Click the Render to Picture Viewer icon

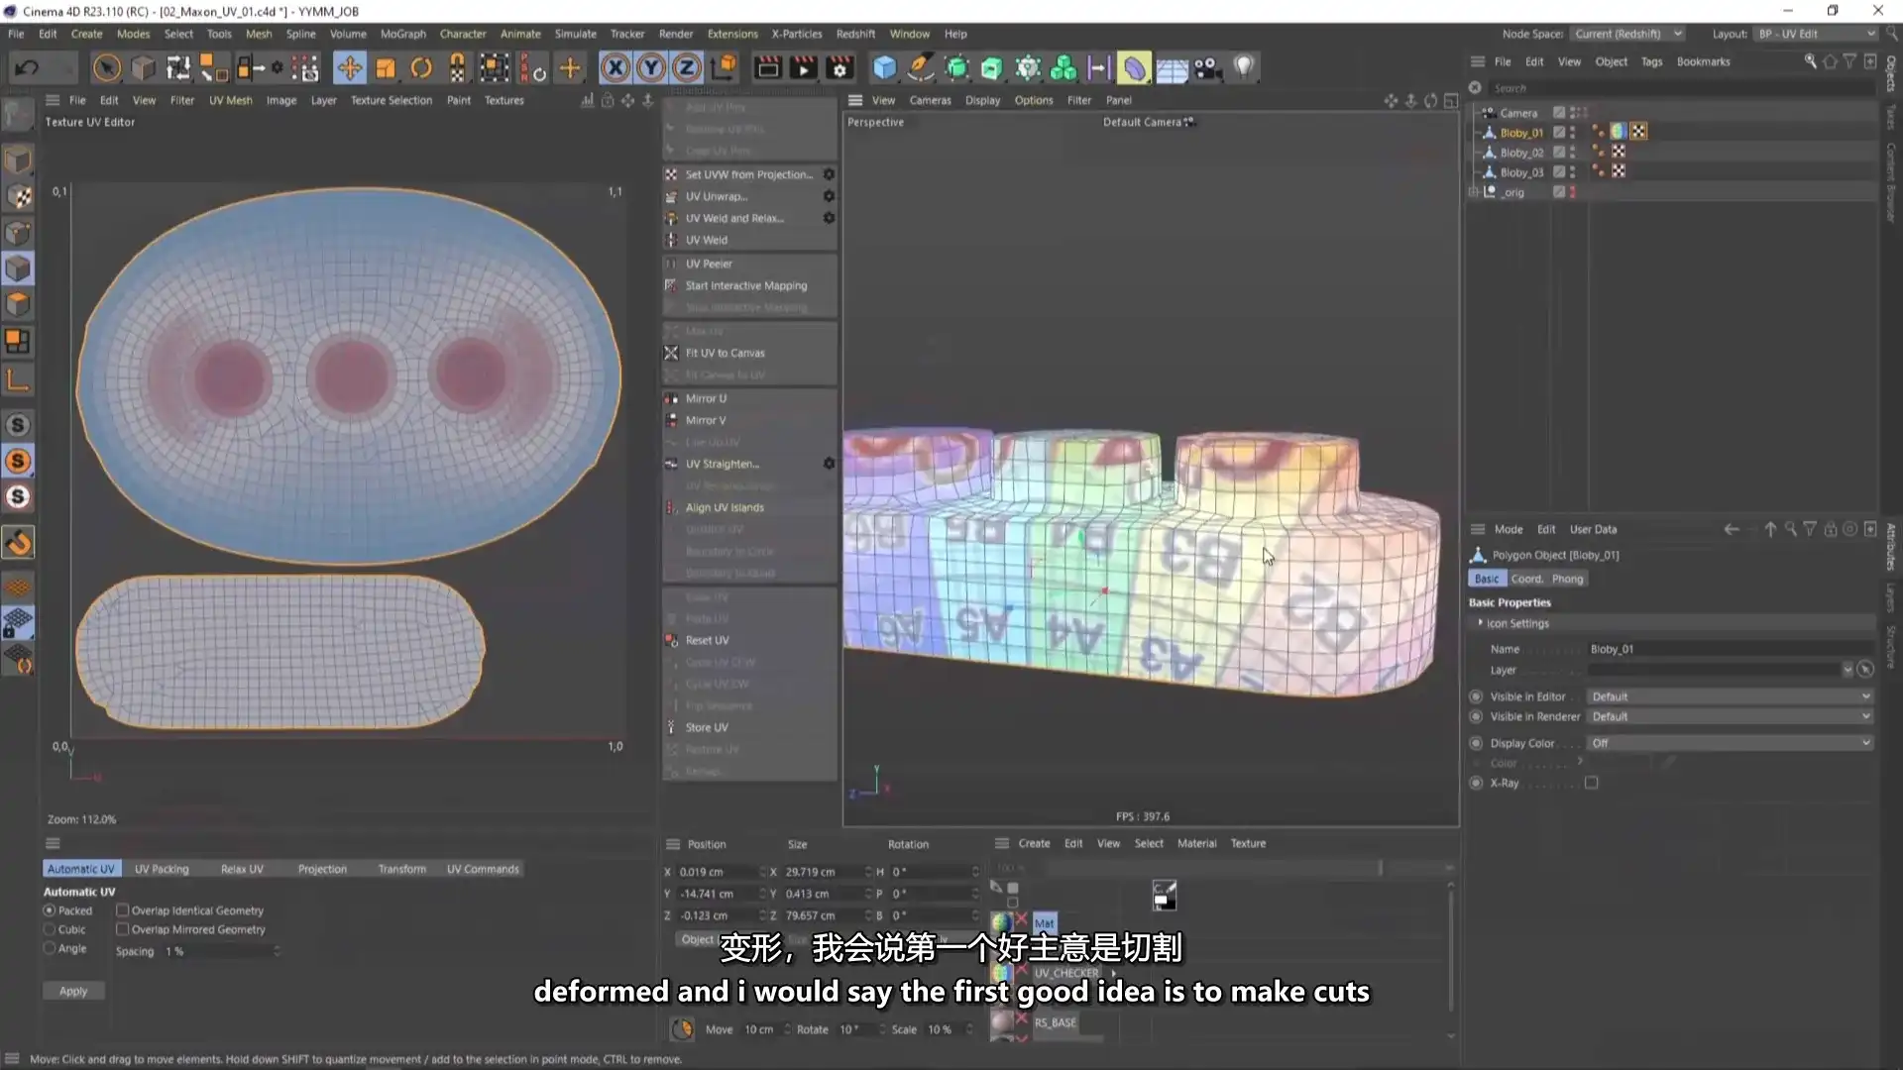[x=803, y=67]
